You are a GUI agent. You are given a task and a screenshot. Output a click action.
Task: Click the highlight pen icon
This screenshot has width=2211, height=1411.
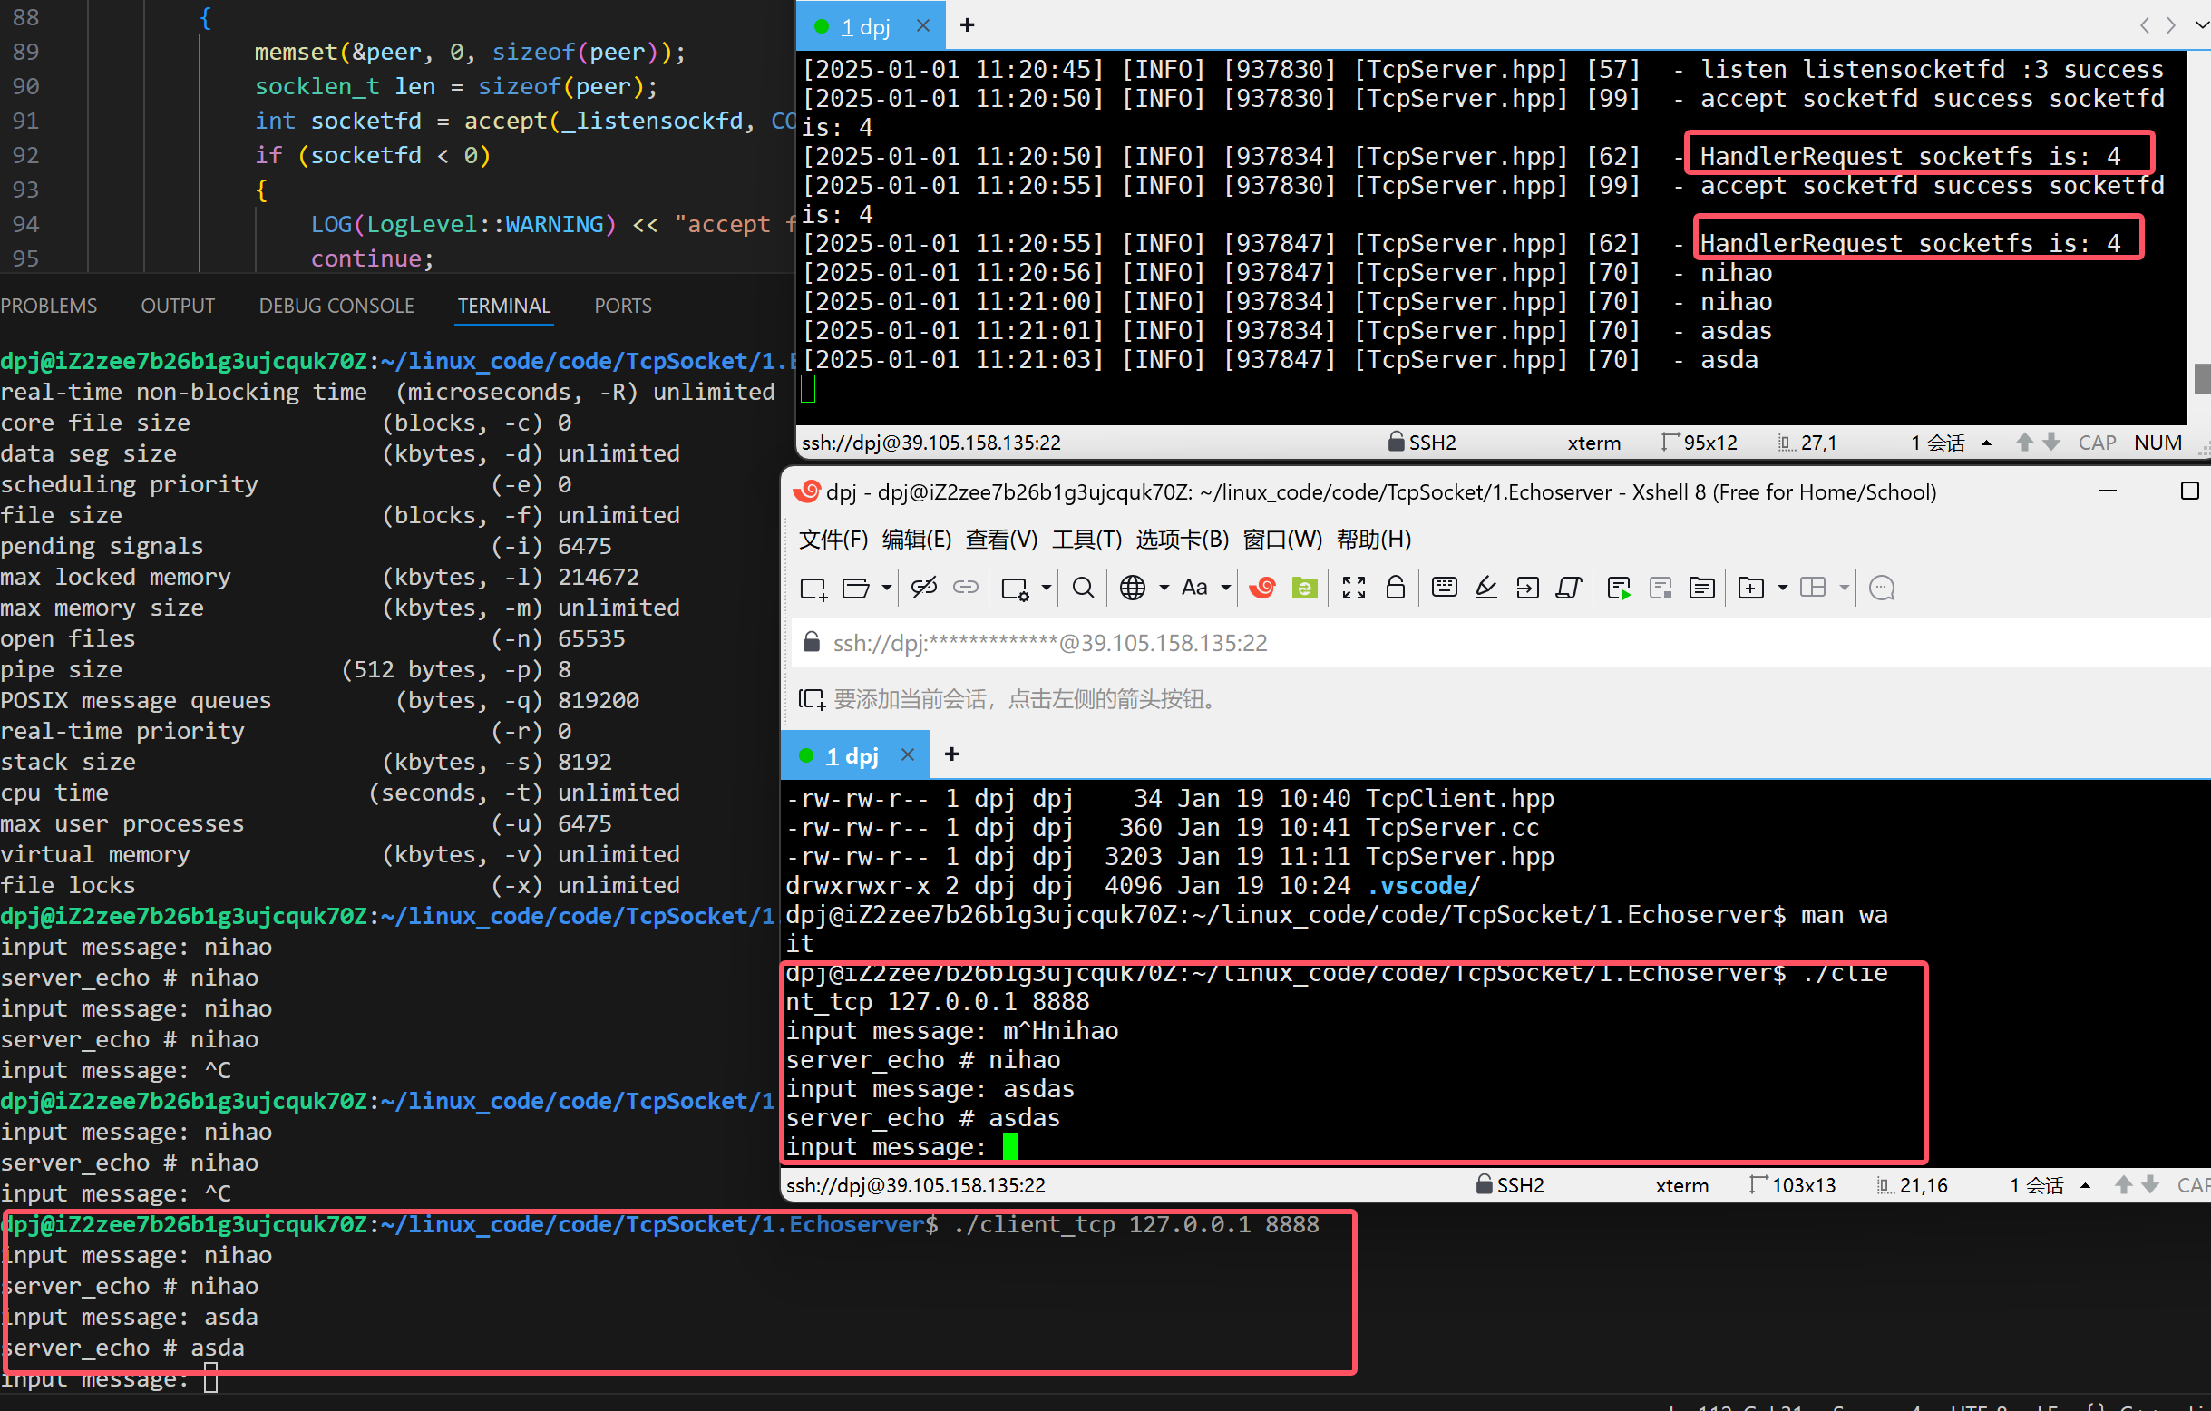coord(1485,588)
